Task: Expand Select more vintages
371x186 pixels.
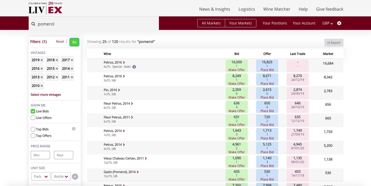Action: 46,95
